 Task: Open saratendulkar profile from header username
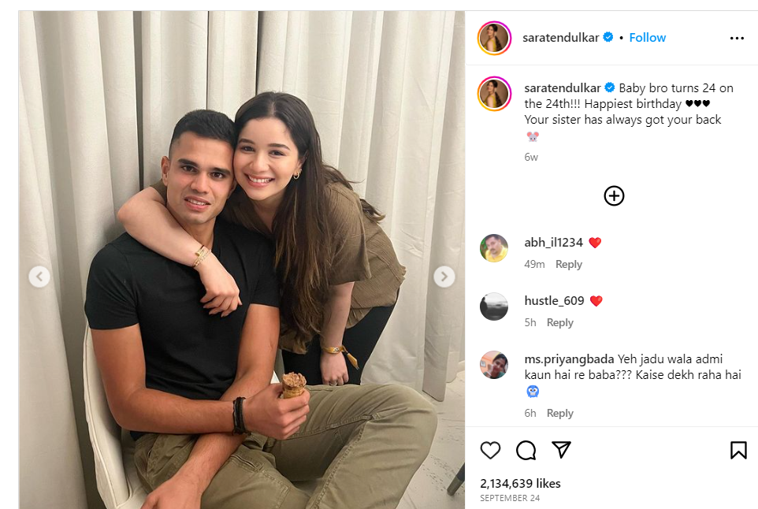pyautogui.click(x=560, y=38)
